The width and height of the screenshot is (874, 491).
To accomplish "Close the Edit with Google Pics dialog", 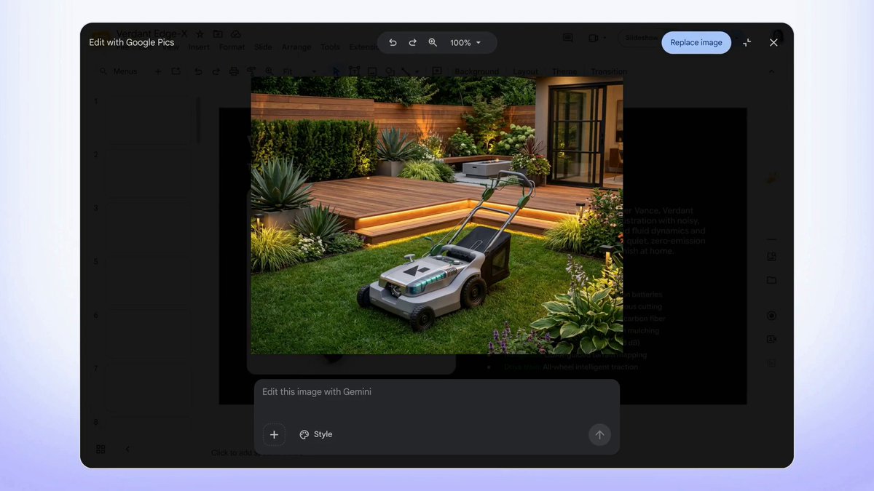I will coord(773,43).
